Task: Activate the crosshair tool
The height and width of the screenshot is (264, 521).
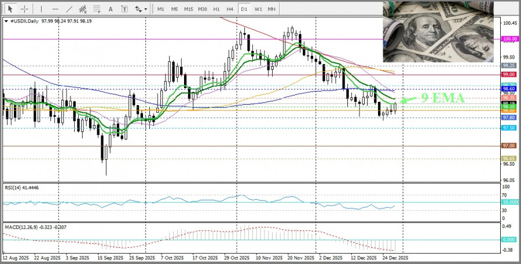Action: tap(25, 9)
